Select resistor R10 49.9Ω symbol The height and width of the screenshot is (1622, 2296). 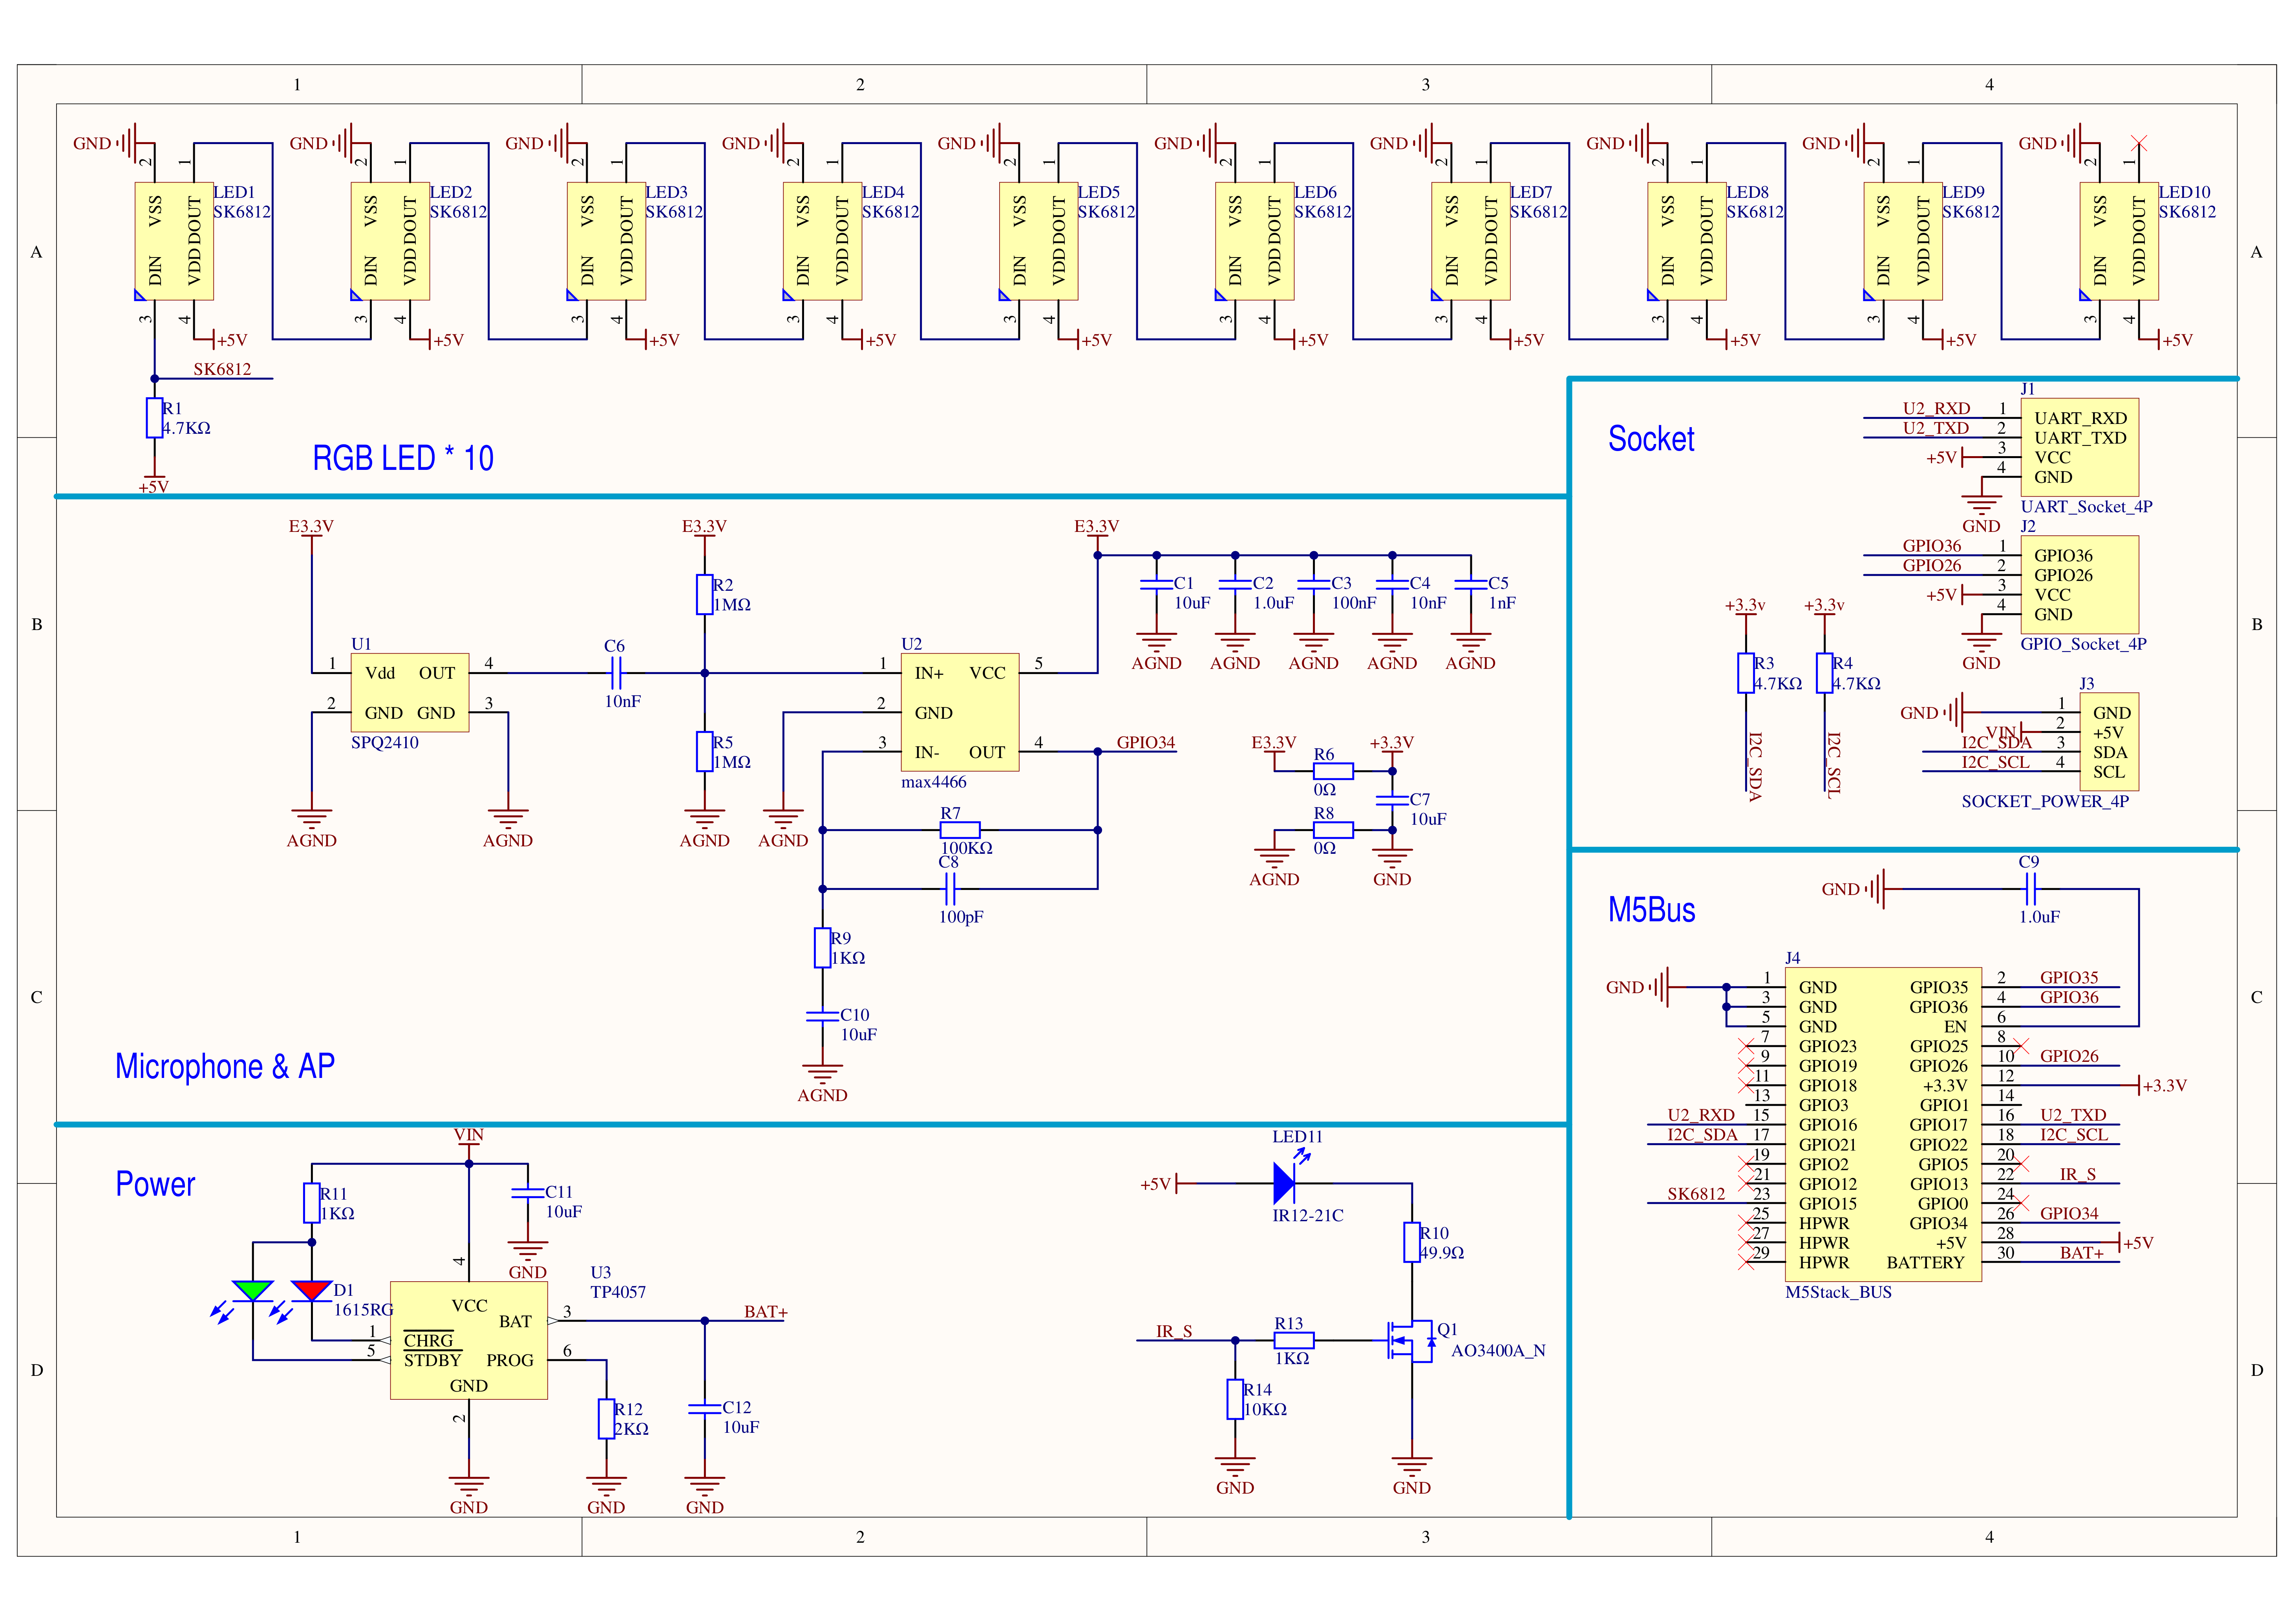1412,1242
